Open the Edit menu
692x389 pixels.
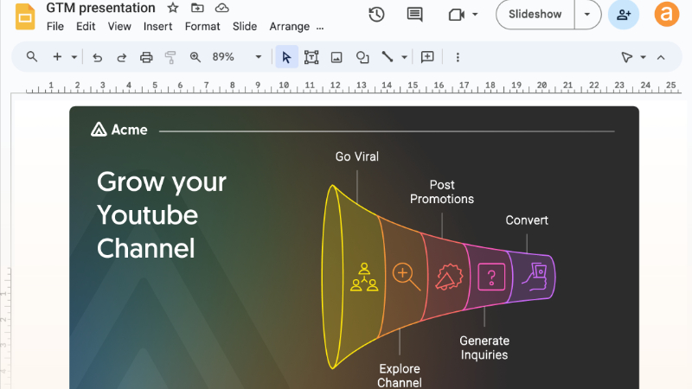point(86,27)
